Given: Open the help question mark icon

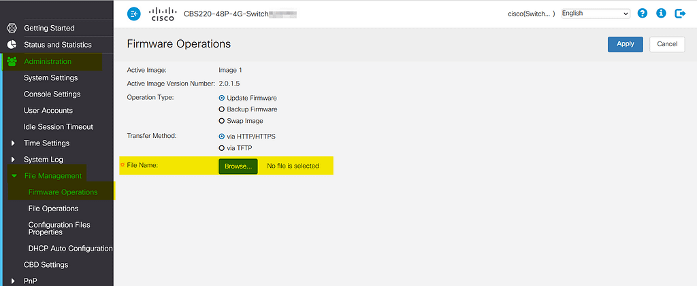Looking at the screenshot, I should (x=642, y=14).
